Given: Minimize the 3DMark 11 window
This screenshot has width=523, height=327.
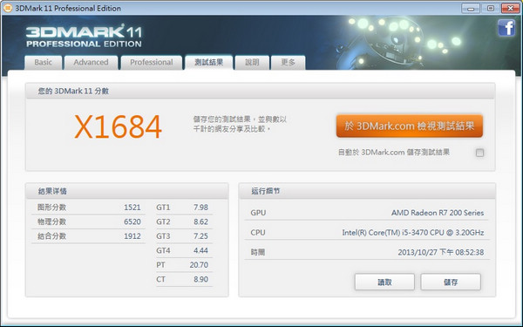Looking at the screenshot, I should (x=471, y=8).
